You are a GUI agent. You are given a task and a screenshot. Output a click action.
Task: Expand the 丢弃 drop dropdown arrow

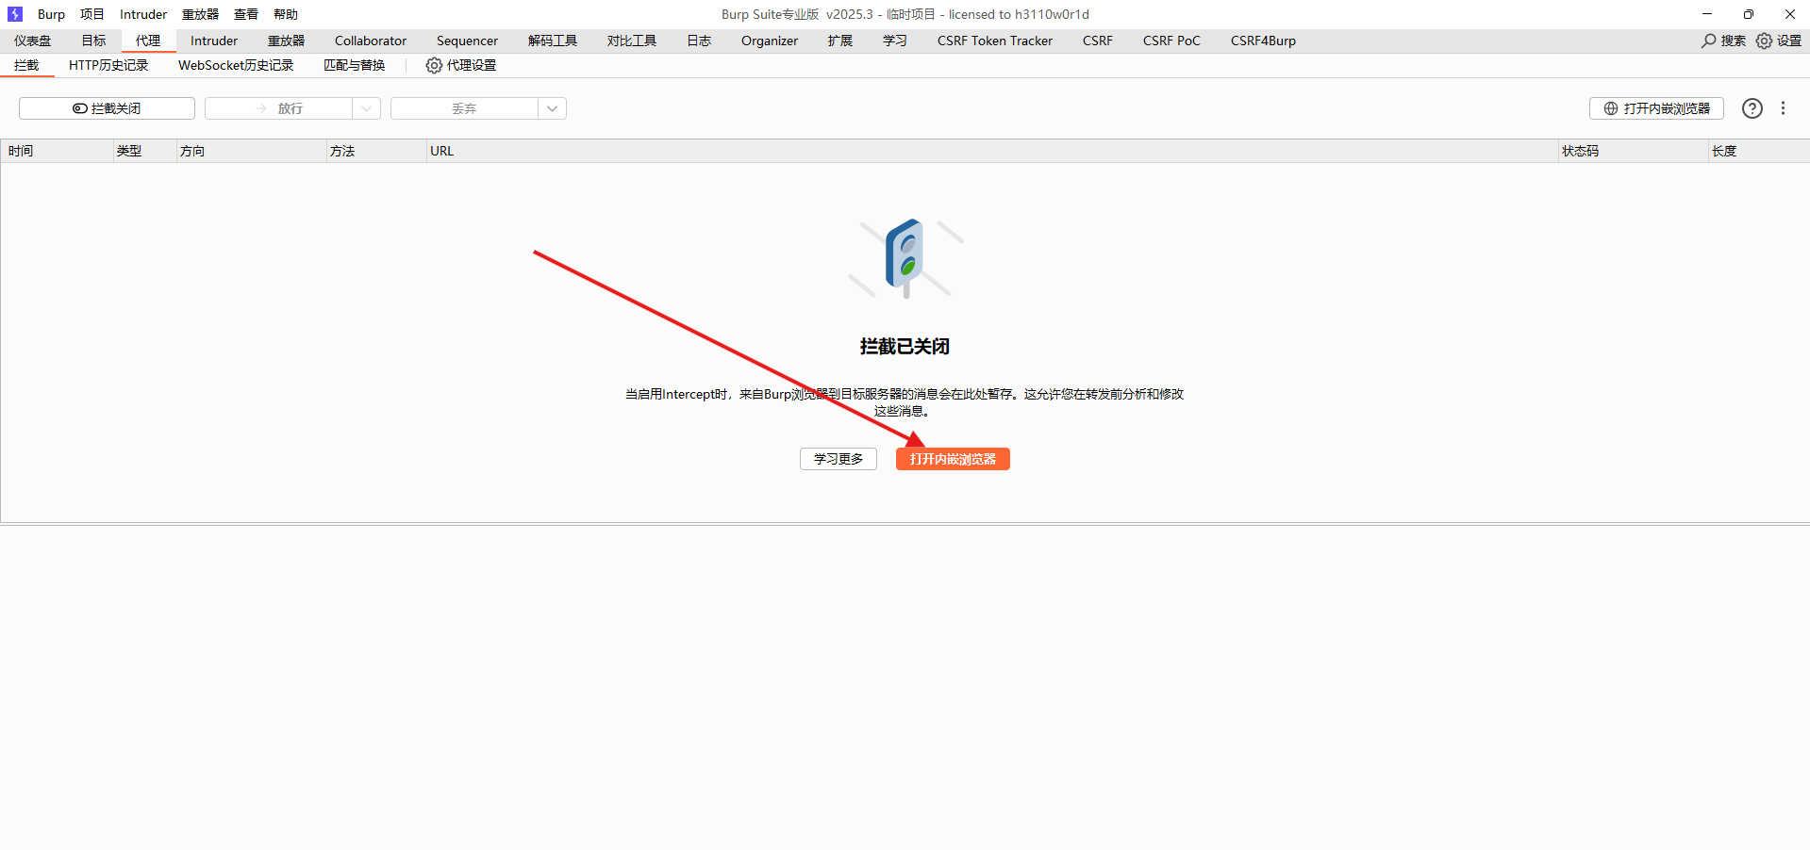tap(552, 108)
